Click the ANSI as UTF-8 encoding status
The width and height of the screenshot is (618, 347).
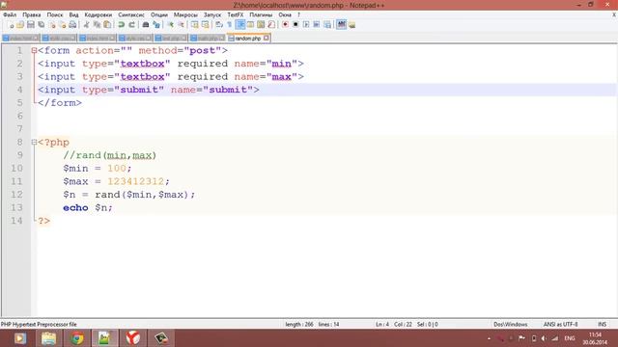tap(560, 324)
